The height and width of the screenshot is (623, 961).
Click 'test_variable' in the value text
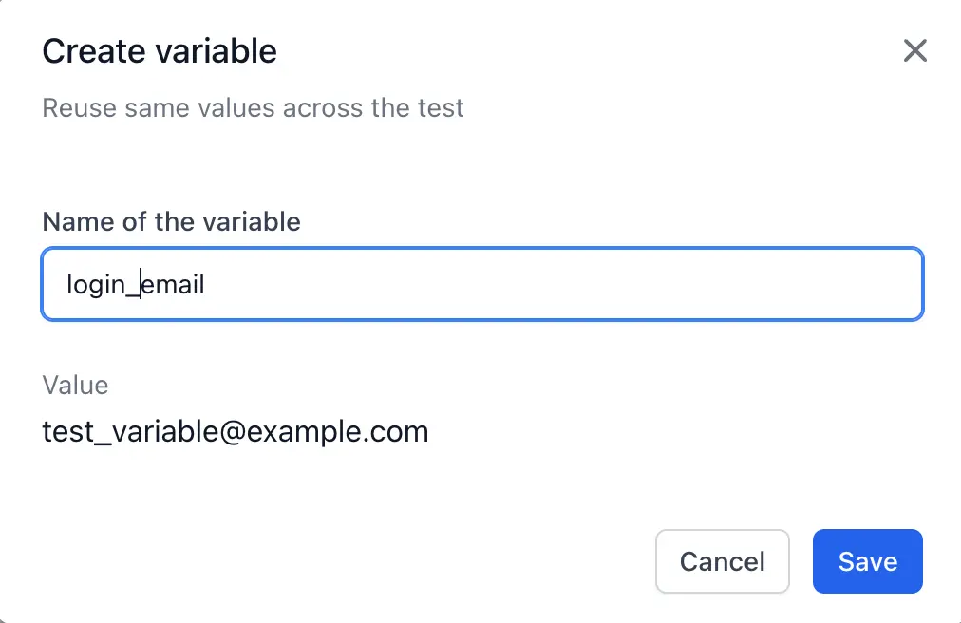(x=131, y=432)
